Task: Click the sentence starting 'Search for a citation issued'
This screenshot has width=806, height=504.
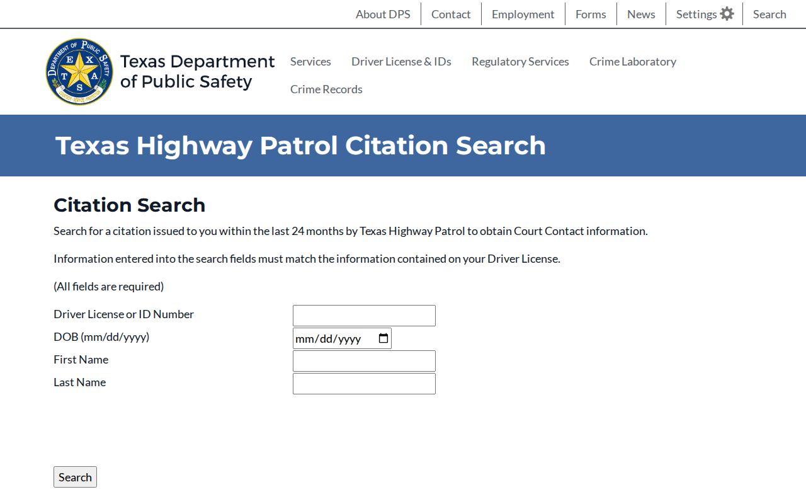Action: (x=350, y=231)
